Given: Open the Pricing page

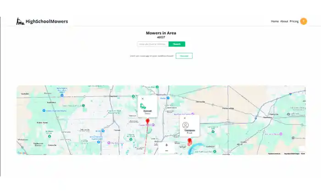Looking at the screenshot, I should pos(294,21).
